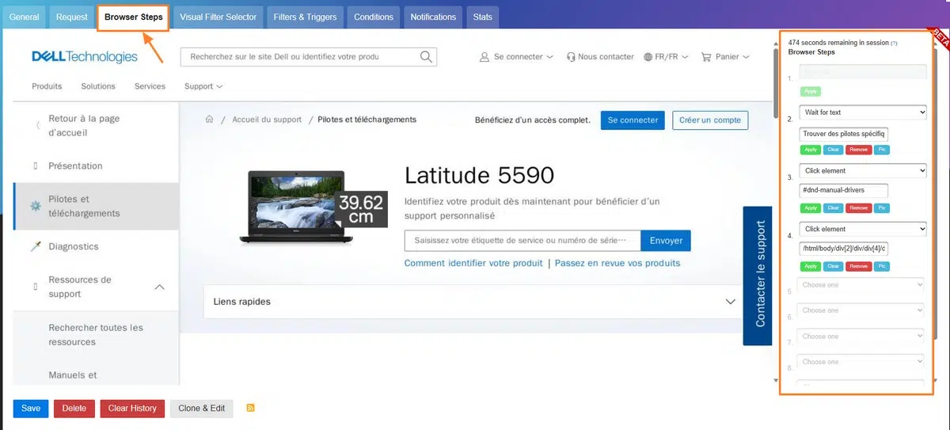
Task: Open Passez en revue vos produits link
Action: pyautogui.click(x=617, y=263)
